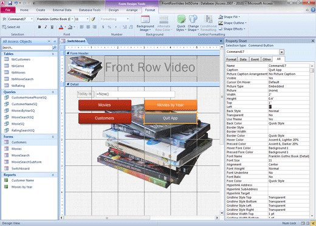Open the File tab

tap(8, 10)
